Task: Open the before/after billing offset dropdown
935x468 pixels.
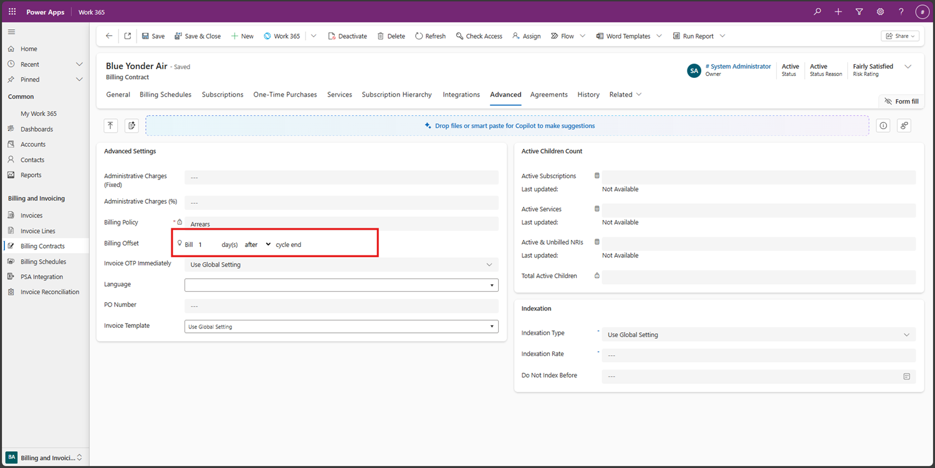Action: [x=257, y=244]
